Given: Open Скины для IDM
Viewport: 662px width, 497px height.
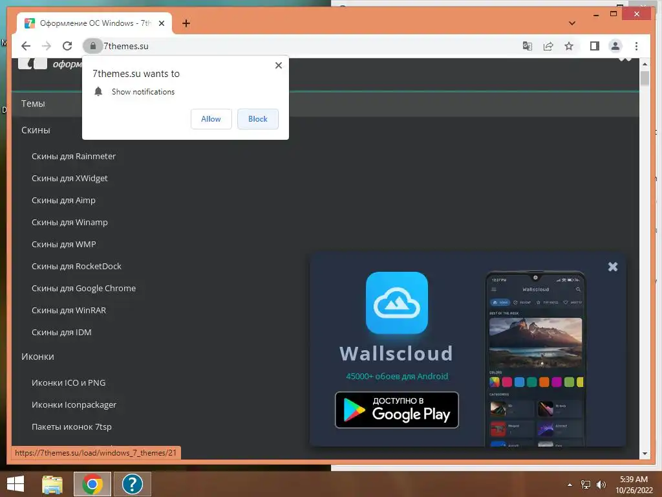Looking at the screenshot, I should pyautogui.click(x=61, y=332).
